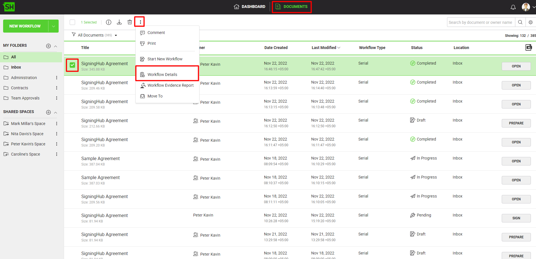536x259 pixels.
Task: Expand the New Workflow dropdown arrow
Action: coord(54,26)
